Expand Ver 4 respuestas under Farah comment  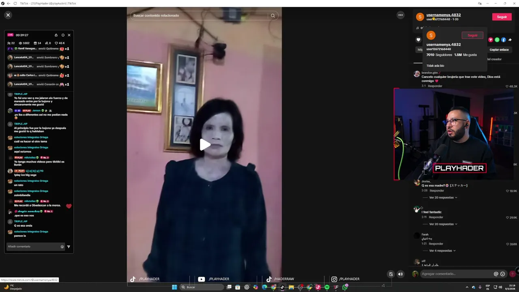(442, 251)
